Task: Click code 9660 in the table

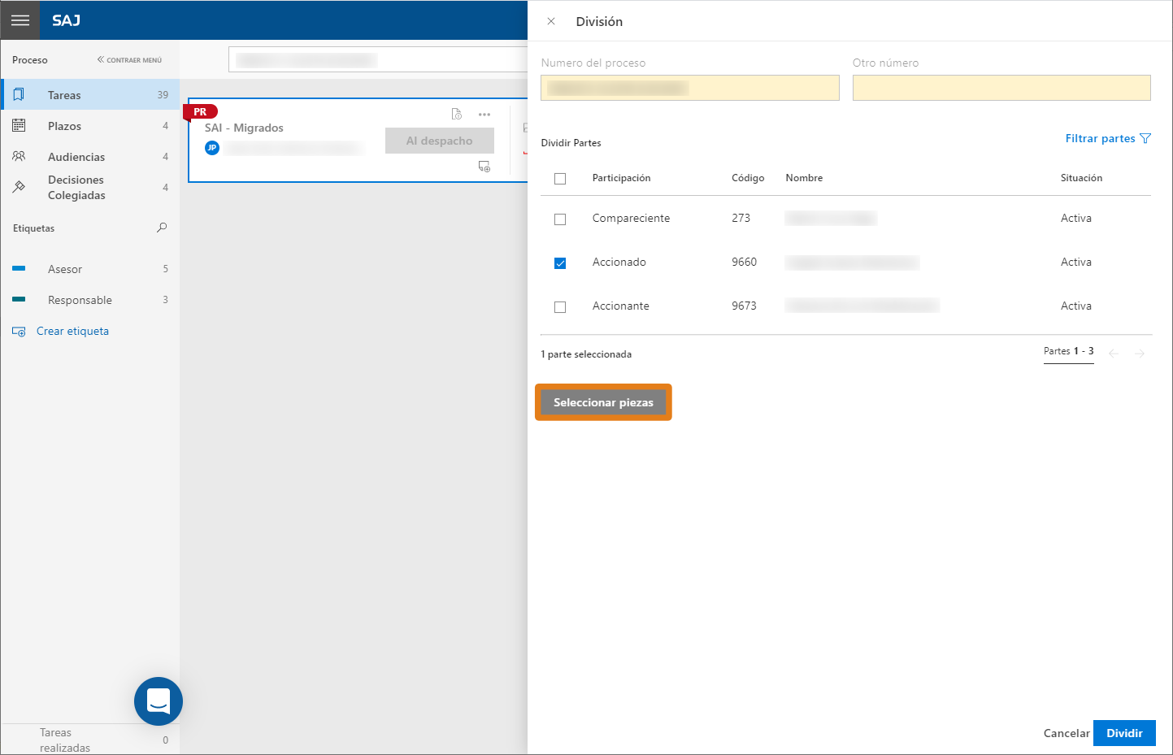Action: pos(744,262)
